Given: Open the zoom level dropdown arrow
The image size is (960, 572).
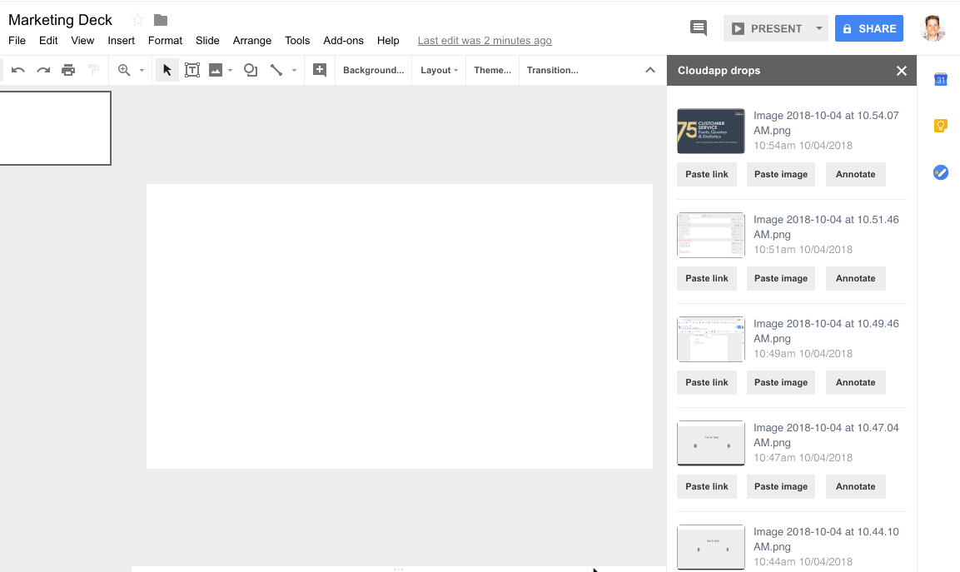Looking at the screenshot, I should [x=142, y=71].
